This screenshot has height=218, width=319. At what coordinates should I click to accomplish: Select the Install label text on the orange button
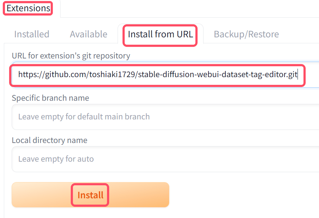coord(90,195)
